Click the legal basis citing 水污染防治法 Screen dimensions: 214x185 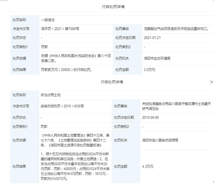[76, 58]
